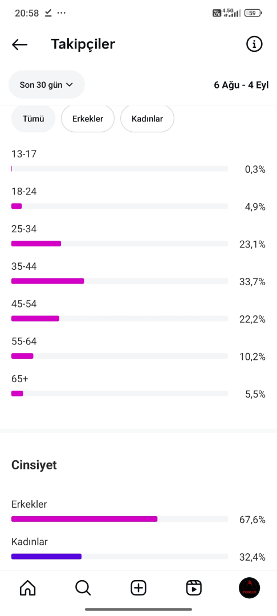This screenshot has width=277, height=616.
Task: Open profile avatar in bottom bar
Action: click(249, 588)
